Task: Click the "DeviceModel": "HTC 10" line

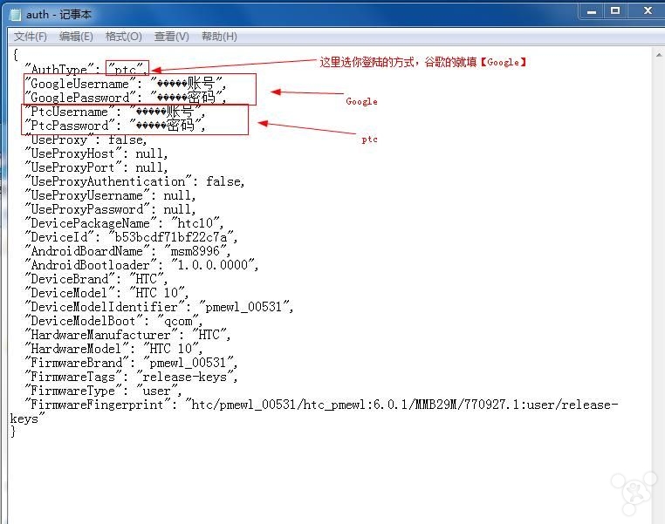Action: (106, 293)
